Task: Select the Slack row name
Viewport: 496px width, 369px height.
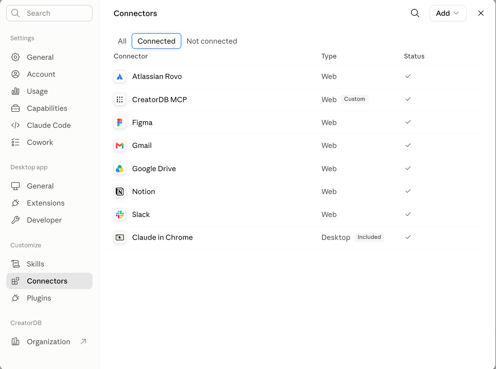Action: pyautogui.click(x=141, y=215)
